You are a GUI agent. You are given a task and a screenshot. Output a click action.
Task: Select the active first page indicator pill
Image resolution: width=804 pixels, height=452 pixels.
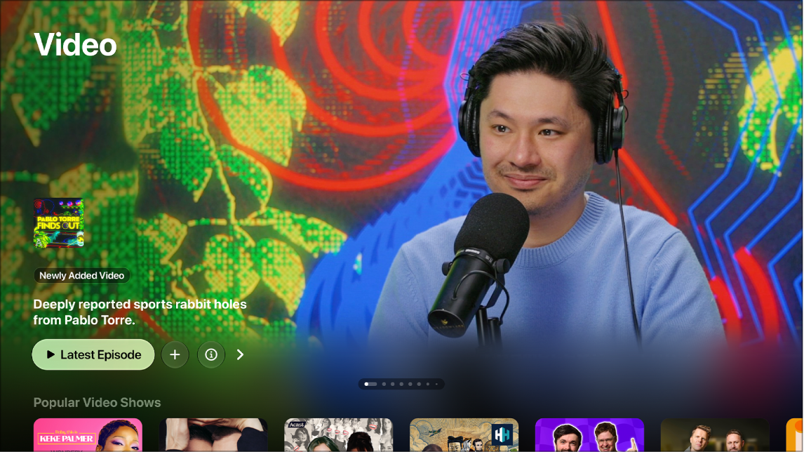370,384
